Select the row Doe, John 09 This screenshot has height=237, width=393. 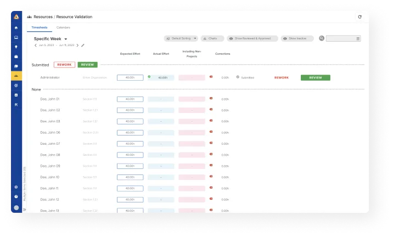click(x=50, y=166)
